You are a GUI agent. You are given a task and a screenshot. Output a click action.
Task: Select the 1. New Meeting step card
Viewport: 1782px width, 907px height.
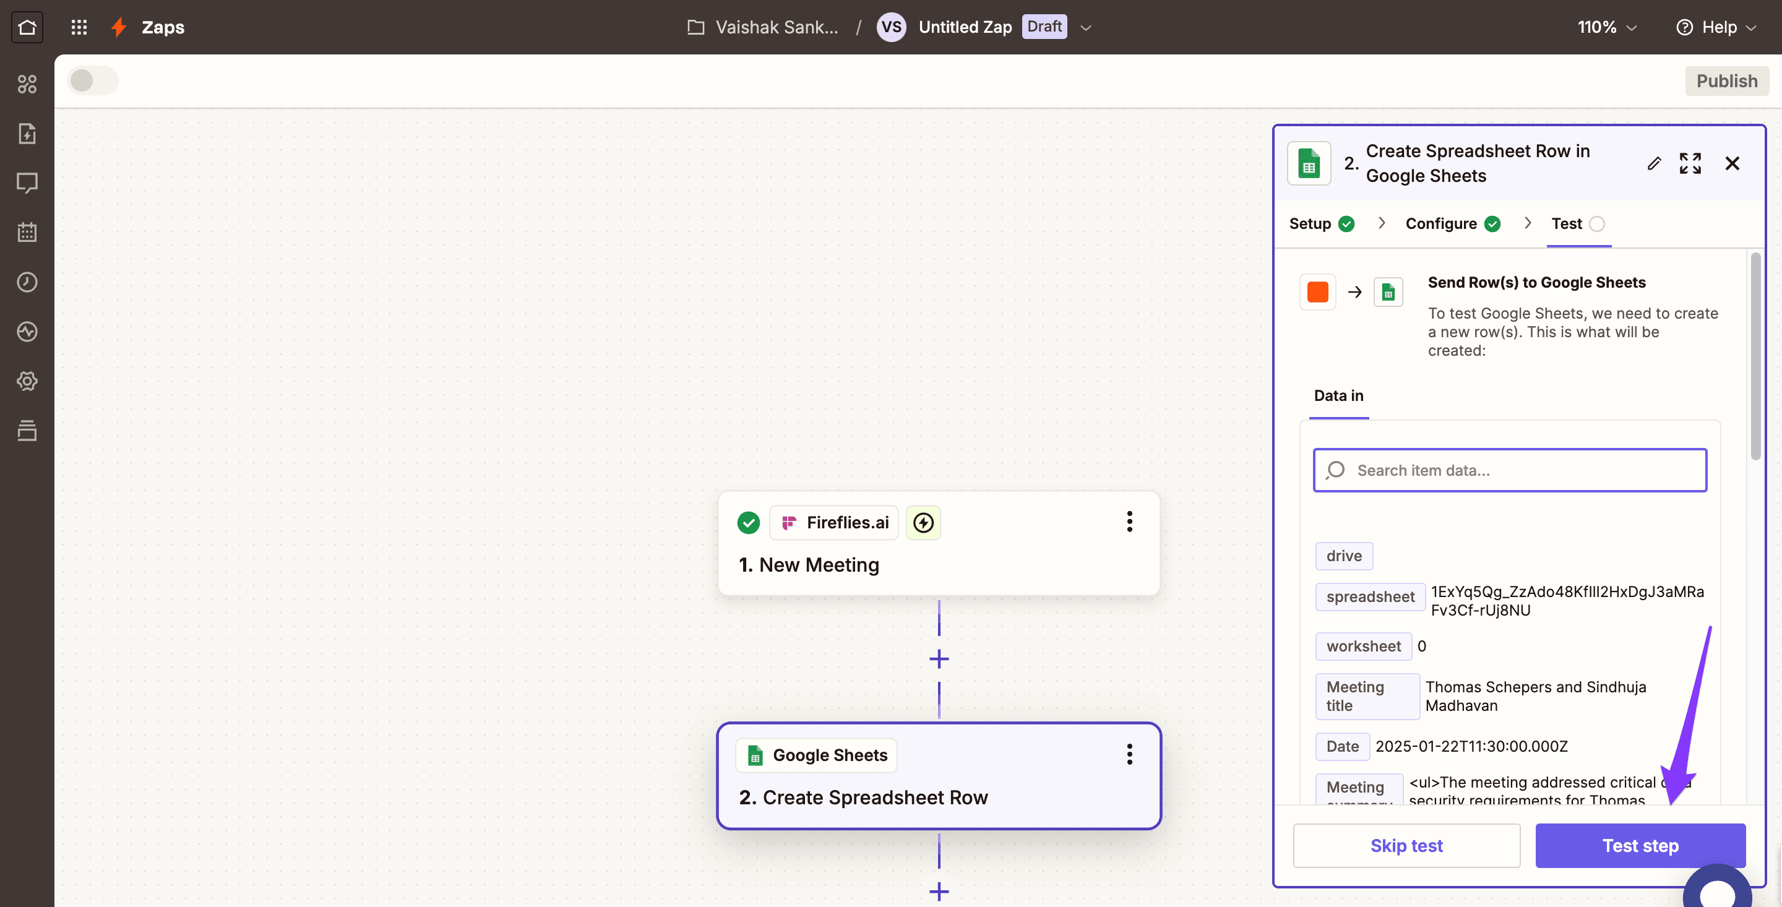click(939, 543)
